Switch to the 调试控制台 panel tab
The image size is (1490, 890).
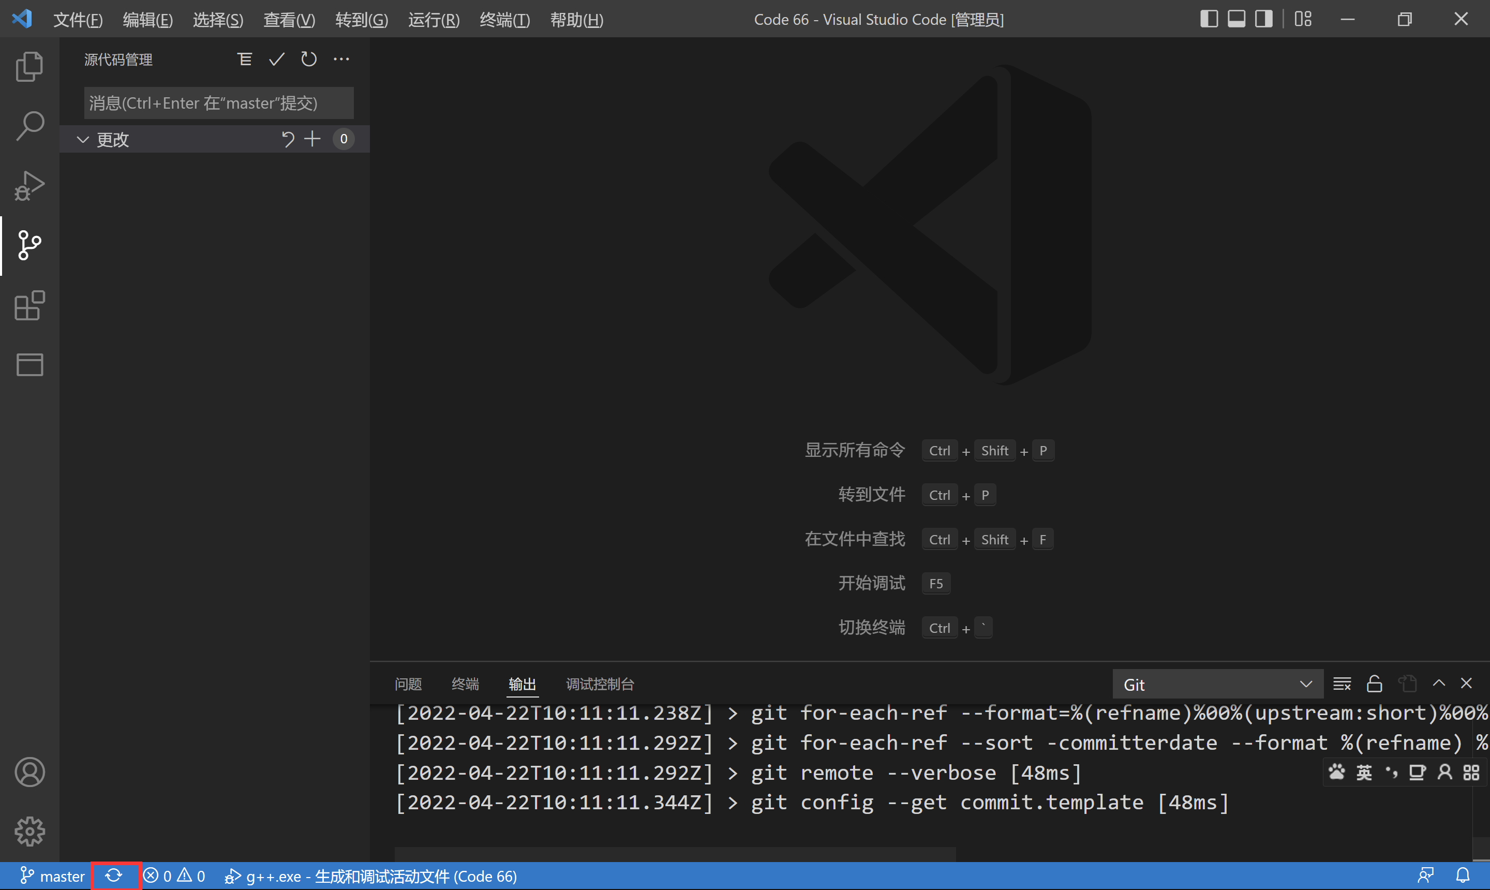600,684
